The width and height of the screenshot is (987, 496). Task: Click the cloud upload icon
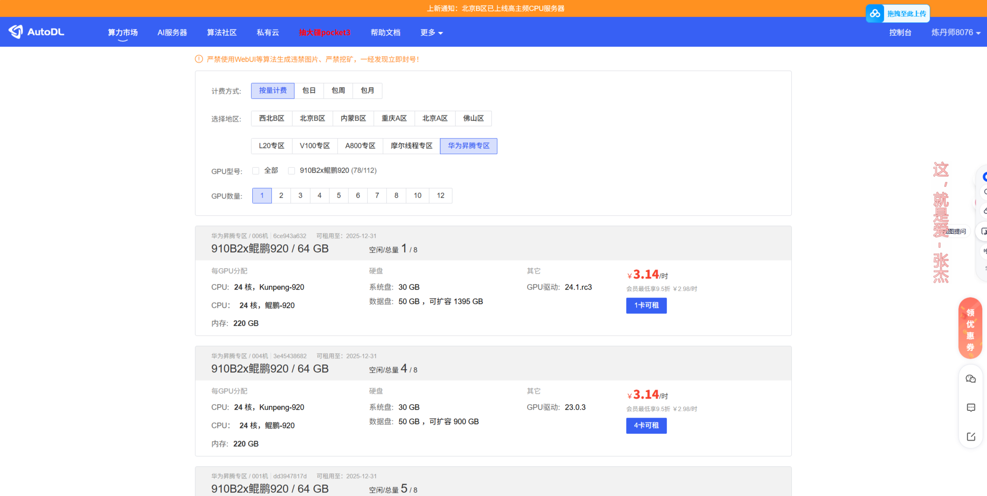pyautogui.click(x=875, y=14)
